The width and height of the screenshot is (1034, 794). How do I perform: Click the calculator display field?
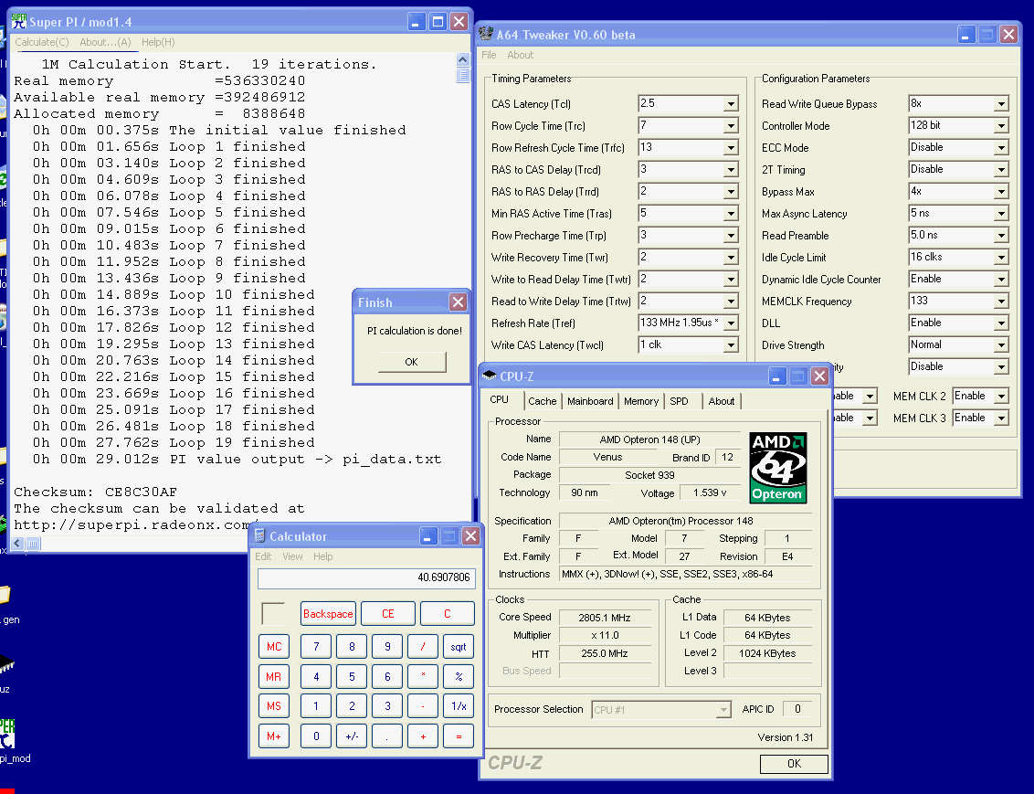365,578
